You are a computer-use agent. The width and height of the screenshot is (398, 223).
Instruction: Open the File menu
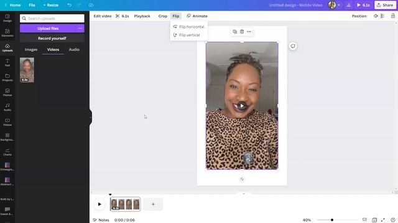coord(32,5)
